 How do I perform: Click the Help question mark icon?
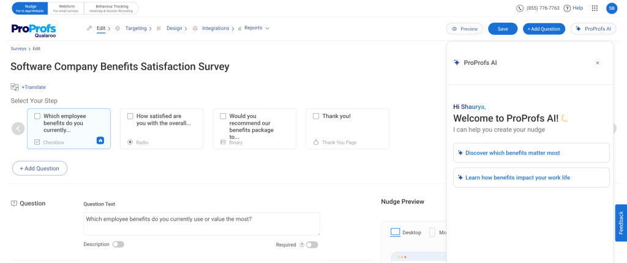567,9
